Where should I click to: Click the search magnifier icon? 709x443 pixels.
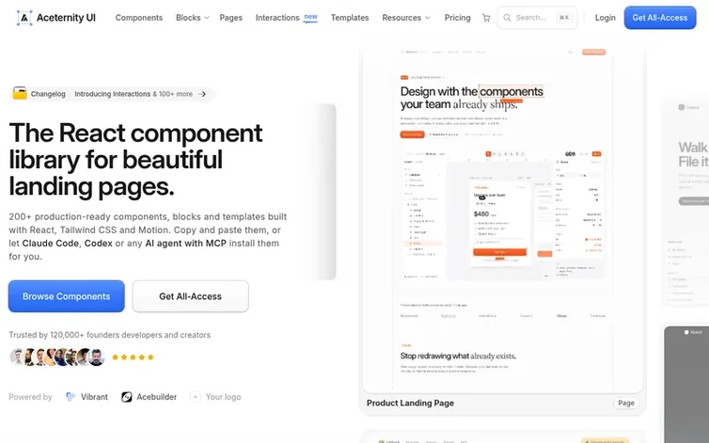tap(507, 18)
